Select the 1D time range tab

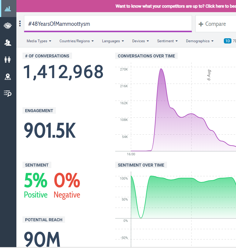(227, 41)
